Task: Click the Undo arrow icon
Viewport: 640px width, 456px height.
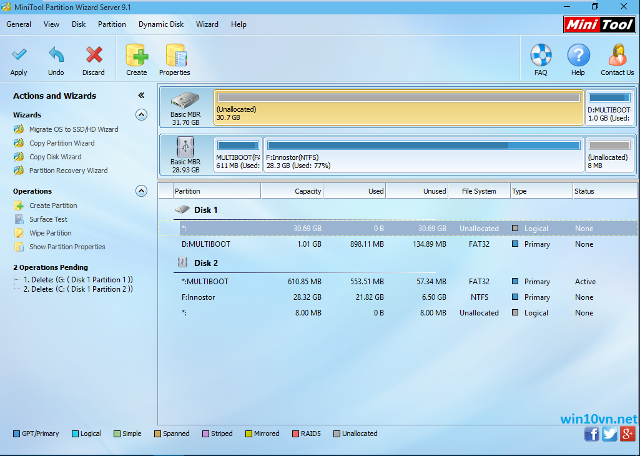Action: (56, 55)
